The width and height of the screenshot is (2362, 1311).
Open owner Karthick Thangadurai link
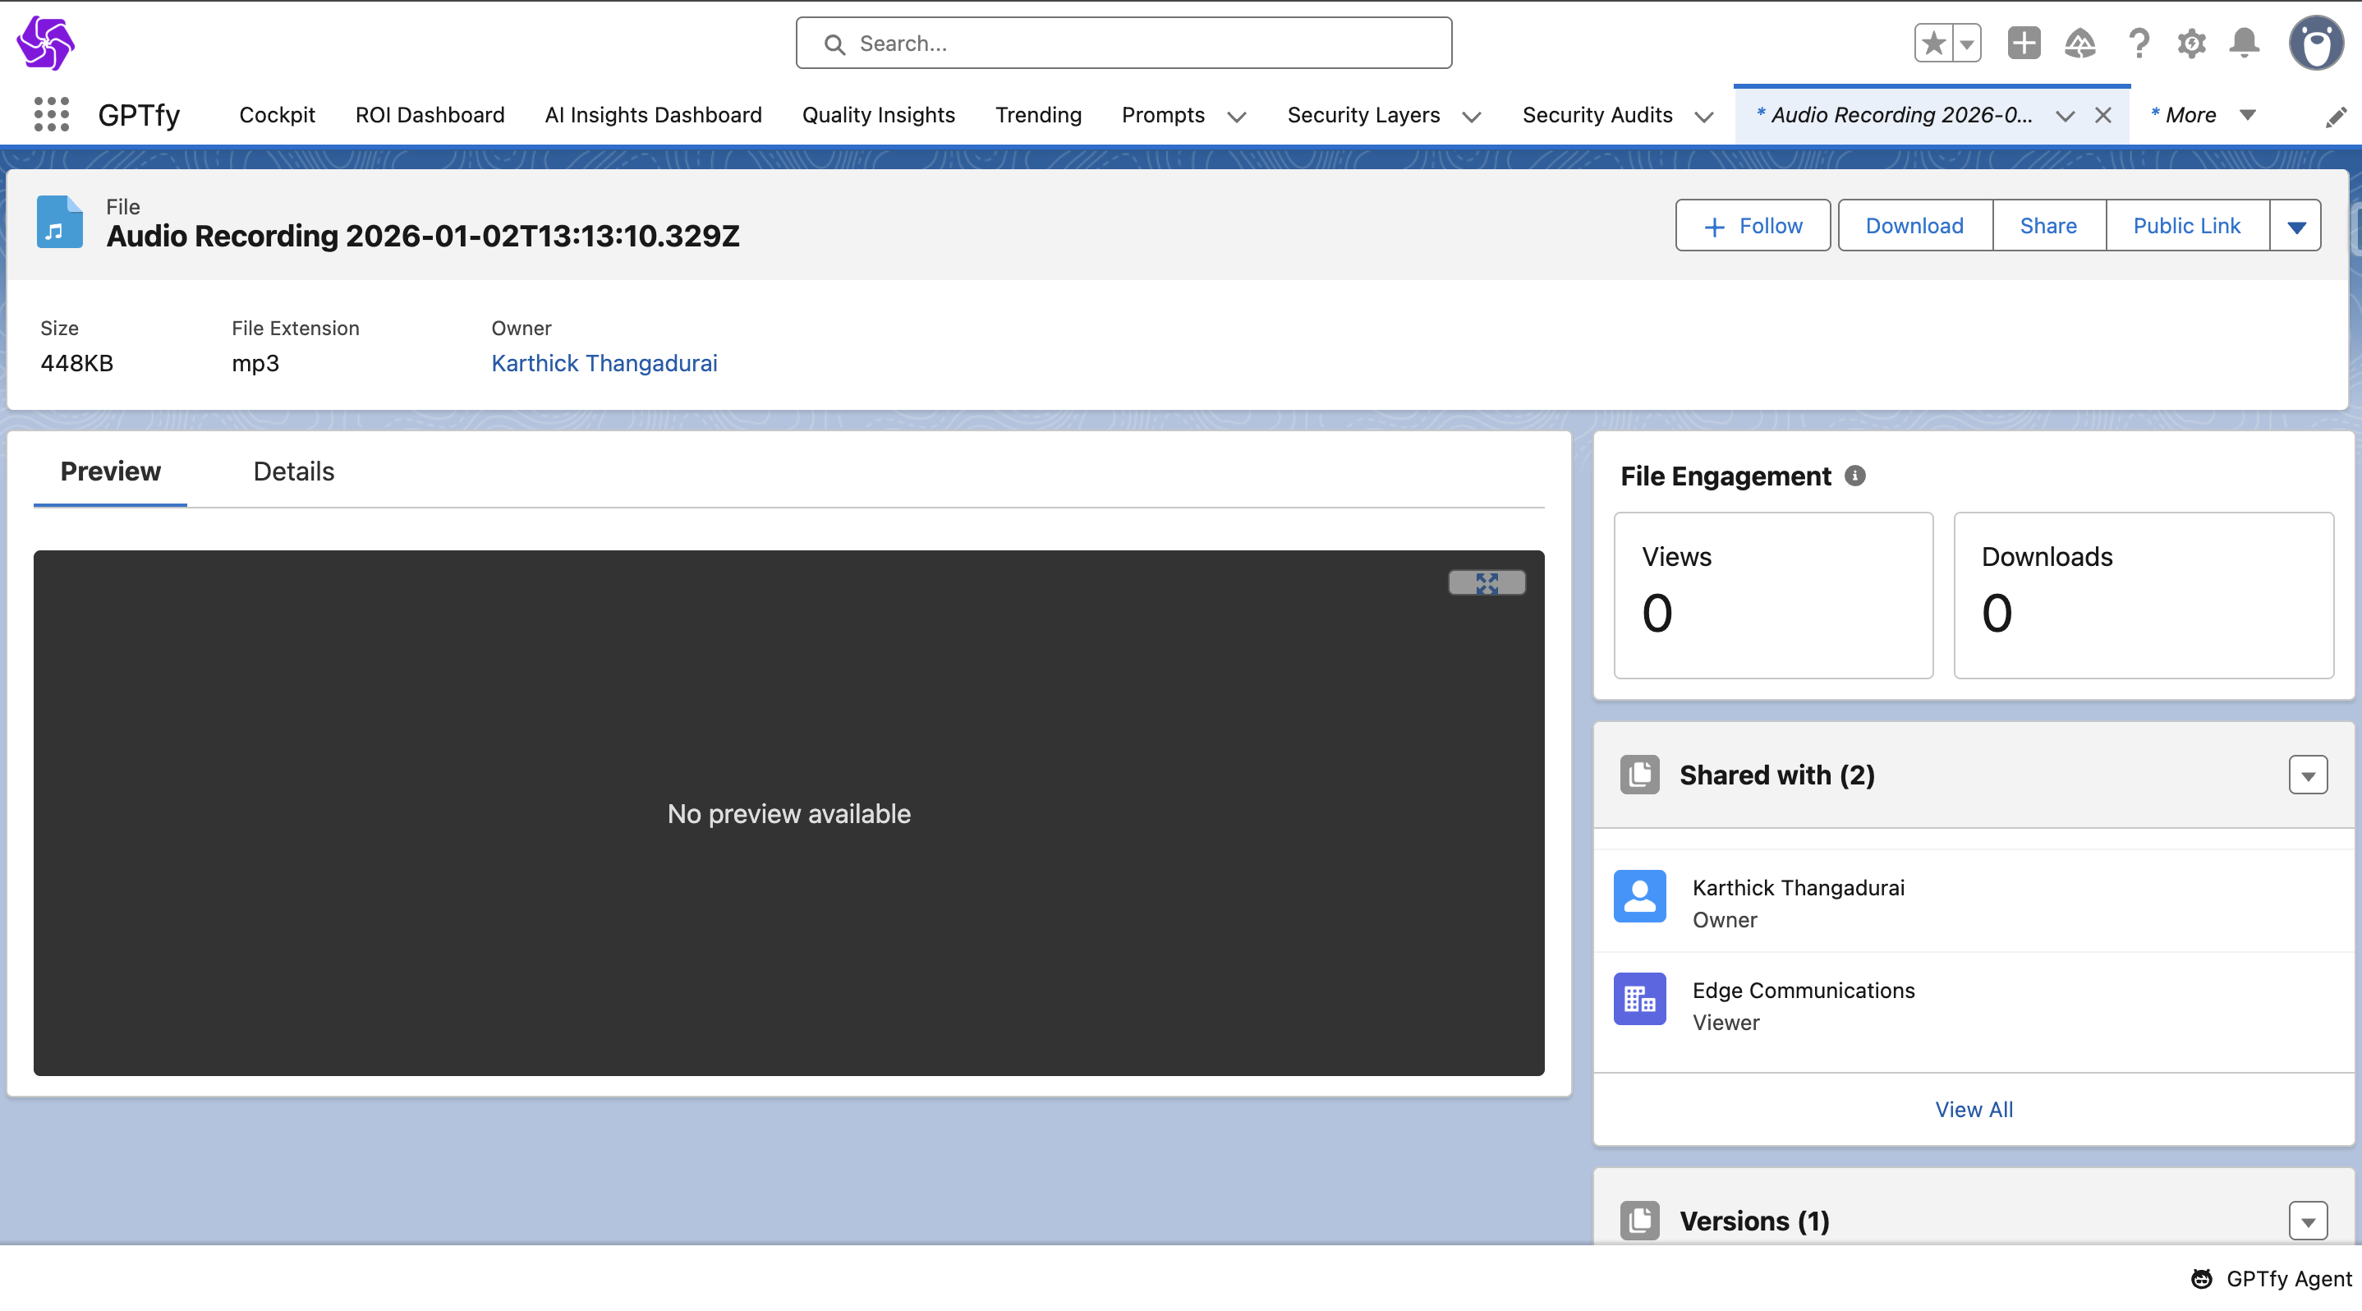pyautogui.click(x=604, y=363)
